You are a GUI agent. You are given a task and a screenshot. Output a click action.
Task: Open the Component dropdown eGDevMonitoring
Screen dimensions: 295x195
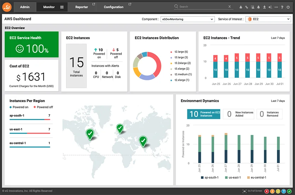187,19
